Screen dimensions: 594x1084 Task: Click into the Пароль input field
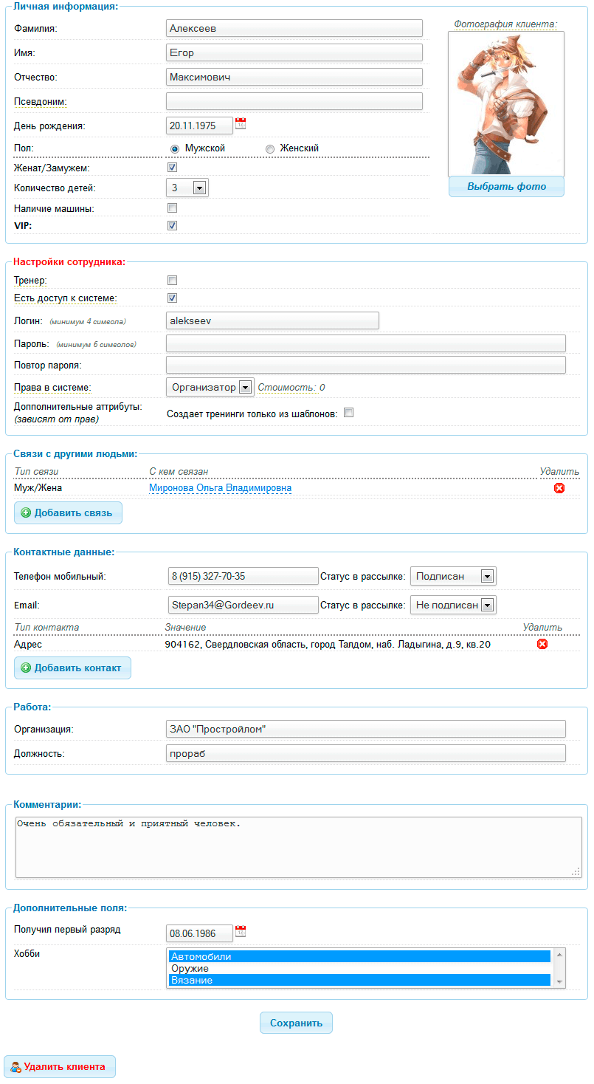tap(366, 343)
